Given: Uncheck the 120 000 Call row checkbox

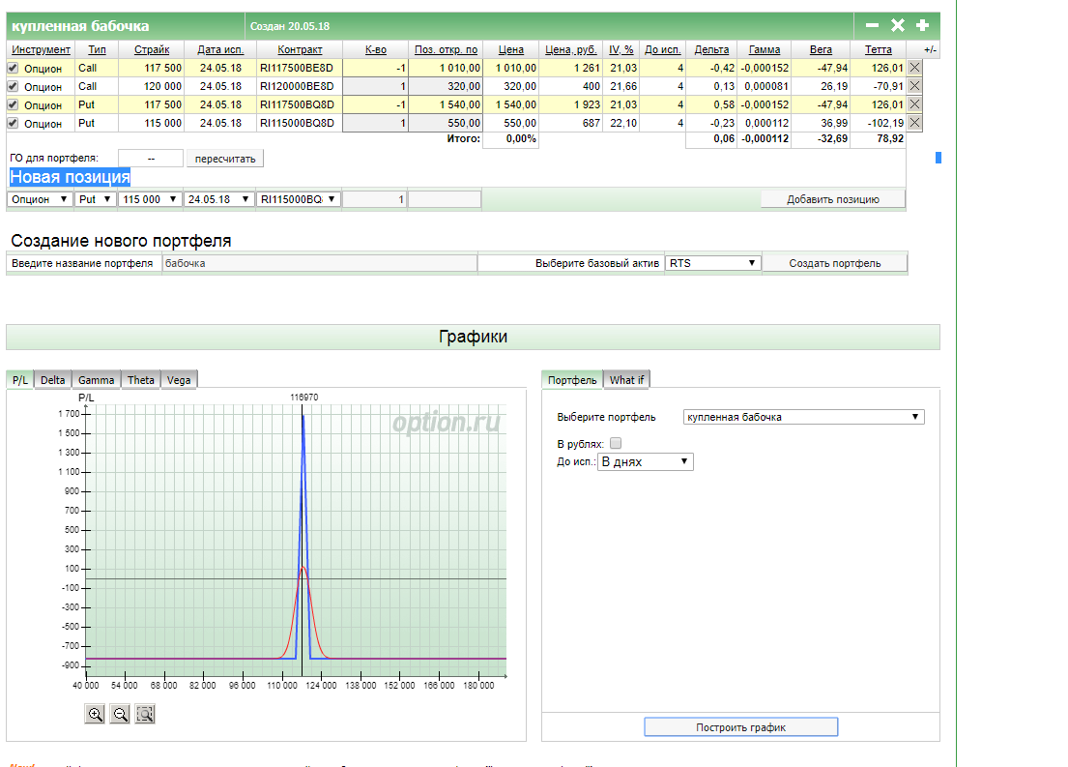Looking at the screenshot, I should point(13,87).
